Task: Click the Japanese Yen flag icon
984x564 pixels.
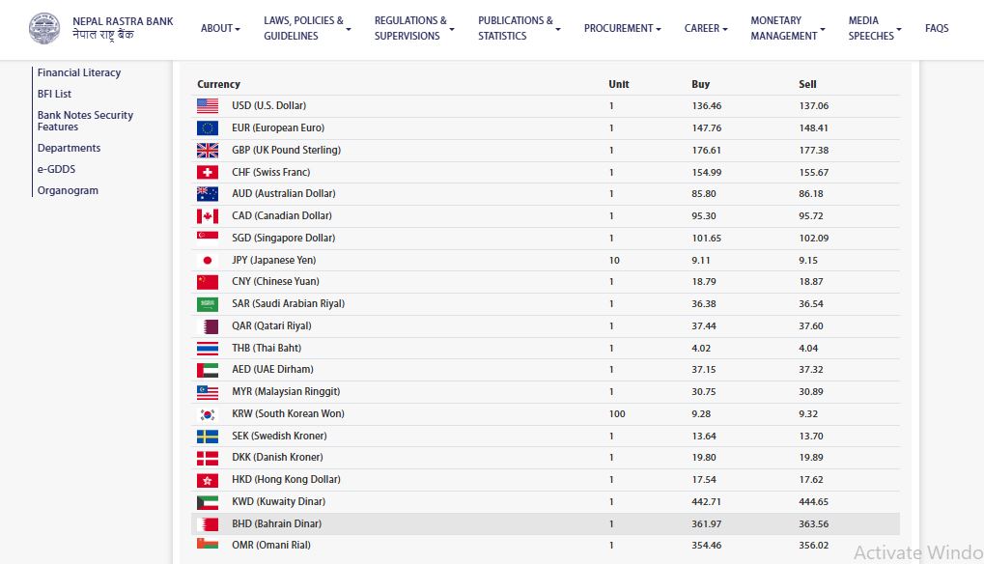Action: pos(208,261)
